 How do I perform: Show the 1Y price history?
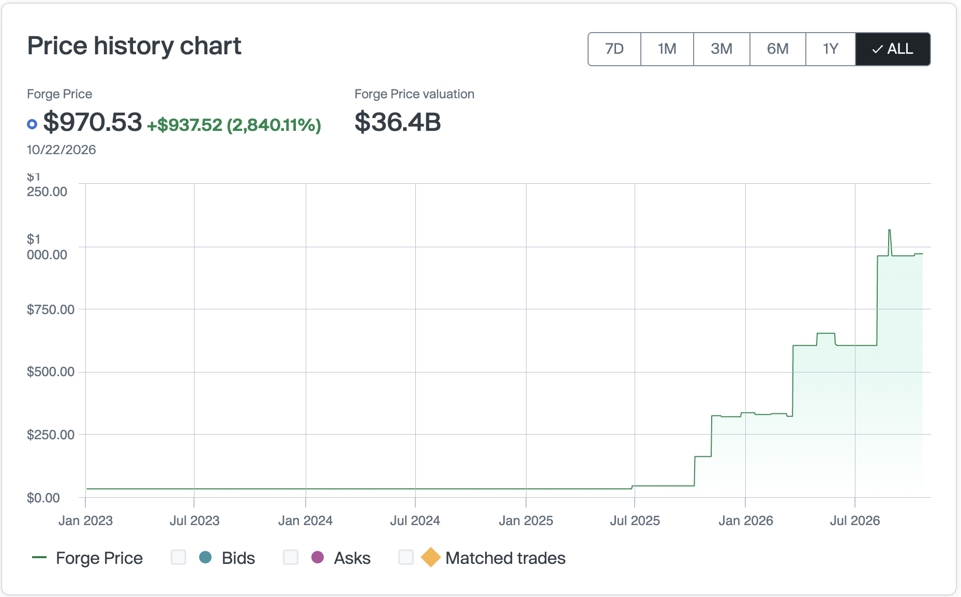pyautogui.click(x=831, y=49)
